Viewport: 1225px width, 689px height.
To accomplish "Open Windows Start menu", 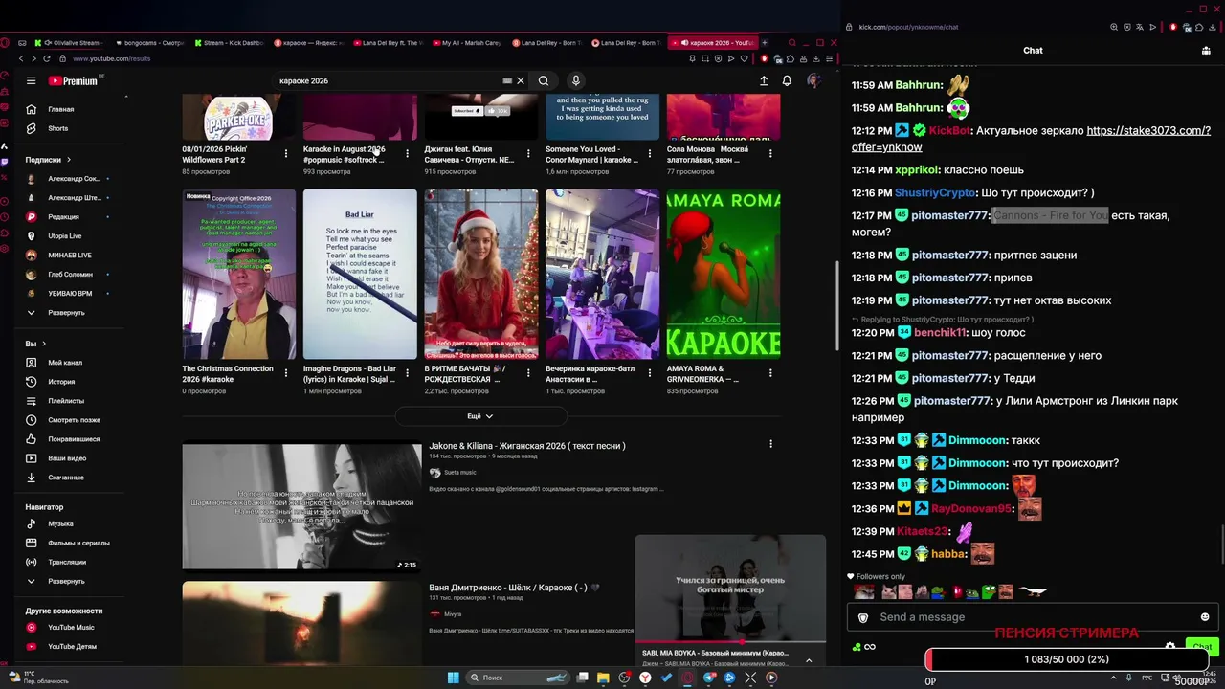I will tap(453, 678).
